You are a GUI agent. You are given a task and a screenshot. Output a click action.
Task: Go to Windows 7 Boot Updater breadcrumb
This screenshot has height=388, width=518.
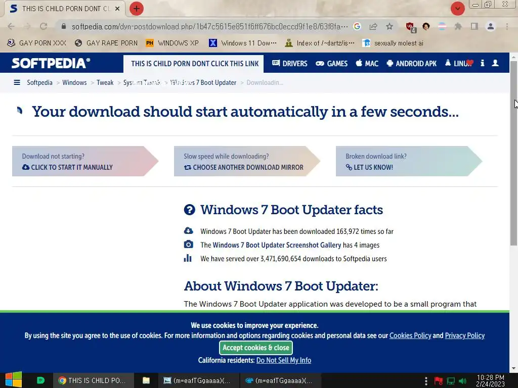(203, 82)
